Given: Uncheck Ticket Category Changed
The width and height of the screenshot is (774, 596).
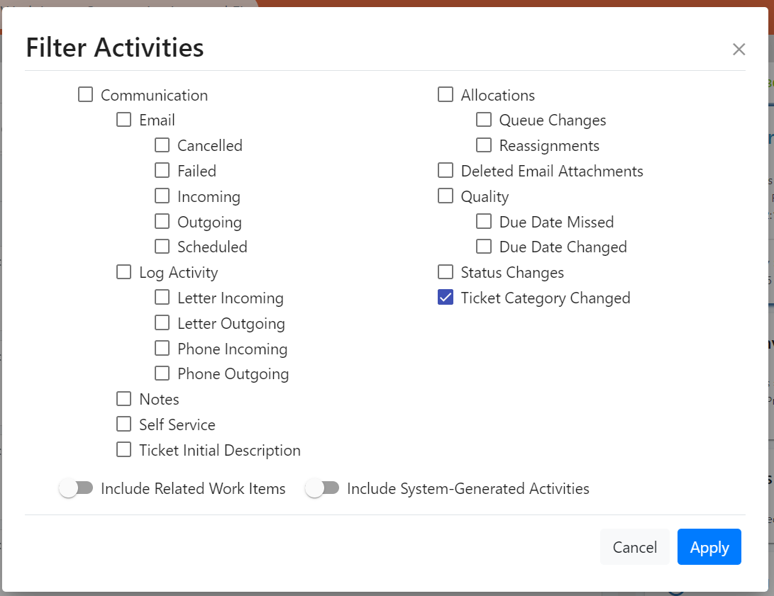Looking at the screenshot, I should (x=446, y=298).
